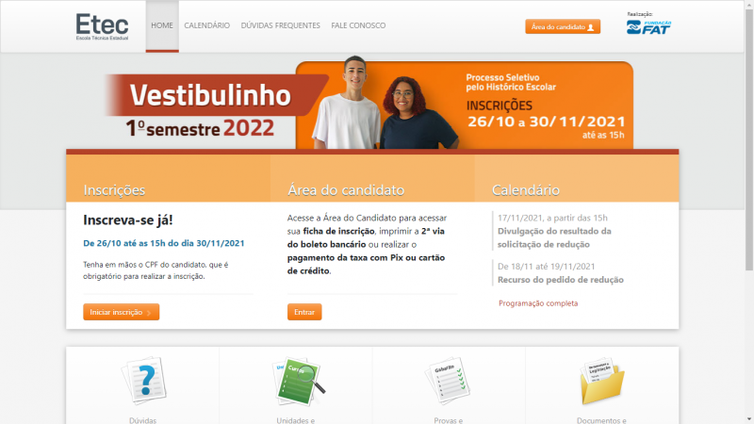Screen dimensions: 754x424
Task: Click the Iniciar inscrição button
Action: [122, 312]
